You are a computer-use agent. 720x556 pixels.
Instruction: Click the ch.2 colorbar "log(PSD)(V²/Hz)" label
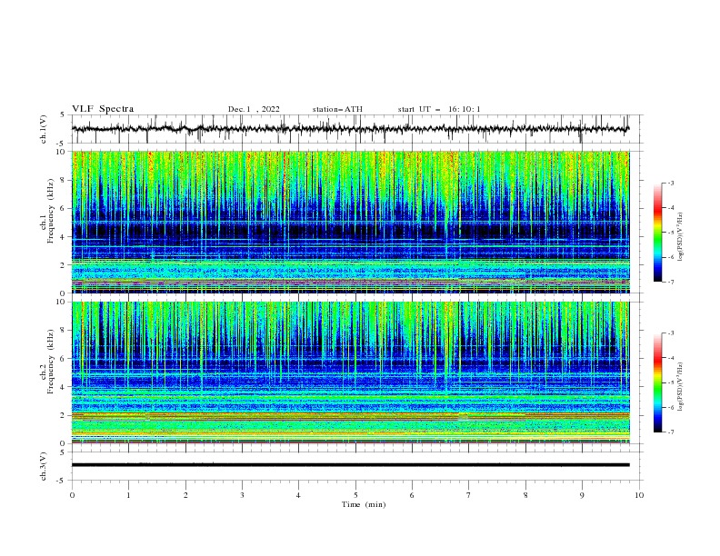(x=680, y=386)
